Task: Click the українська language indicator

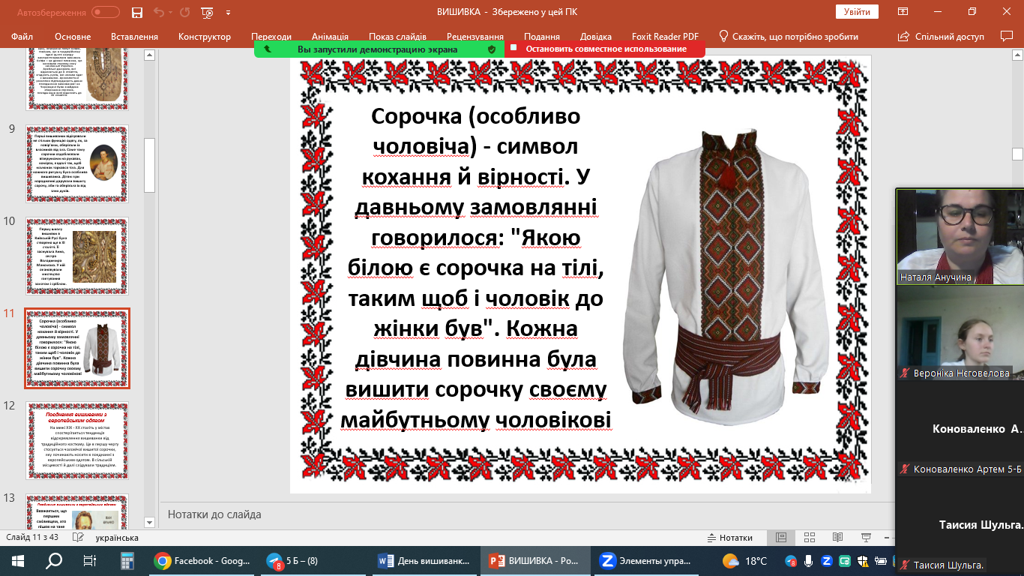Action: click(117, 538)
